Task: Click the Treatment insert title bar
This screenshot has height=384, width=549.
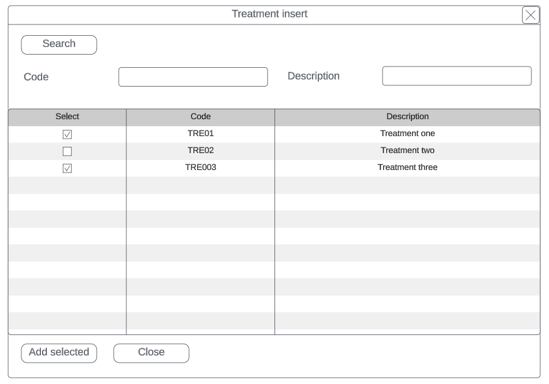Action: [x=269, y=14]
